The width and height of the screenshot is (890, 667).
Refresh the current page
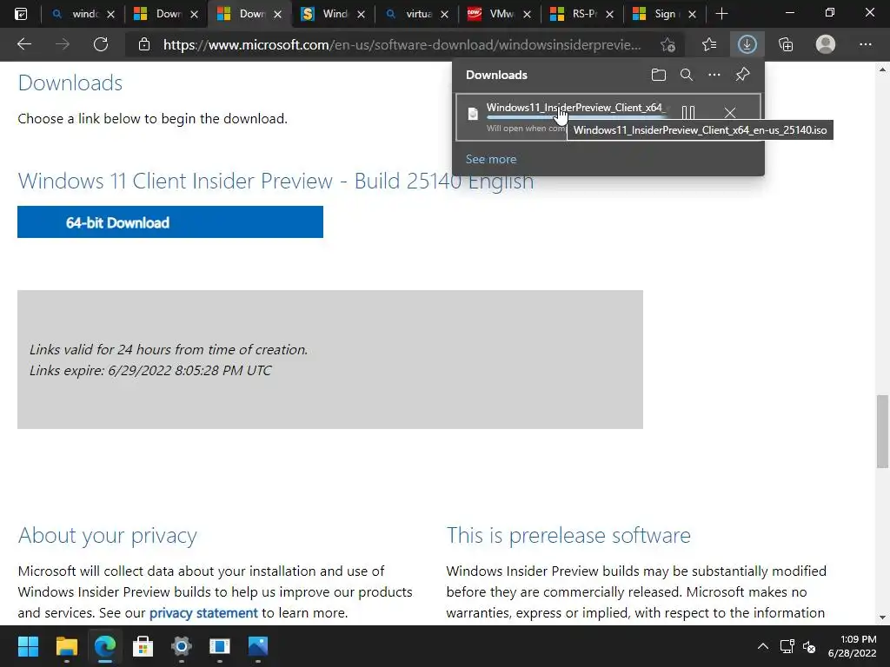tap(101, 44)
